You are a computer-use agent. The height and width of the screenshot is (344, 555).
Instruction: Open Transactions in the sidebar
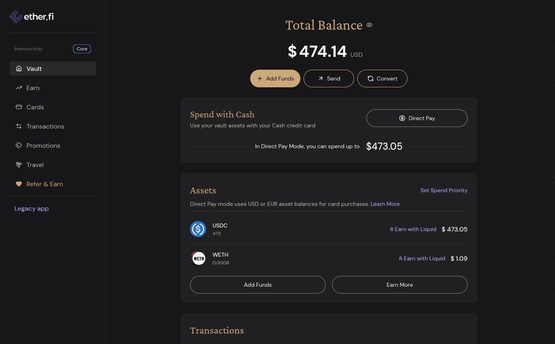pyautogui.click(x=53, y=126)
